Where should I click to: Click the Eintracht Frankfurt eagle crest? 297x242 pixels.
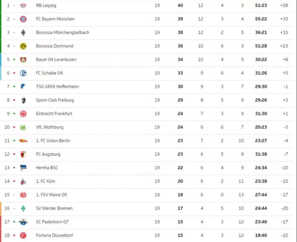(23, 114)
